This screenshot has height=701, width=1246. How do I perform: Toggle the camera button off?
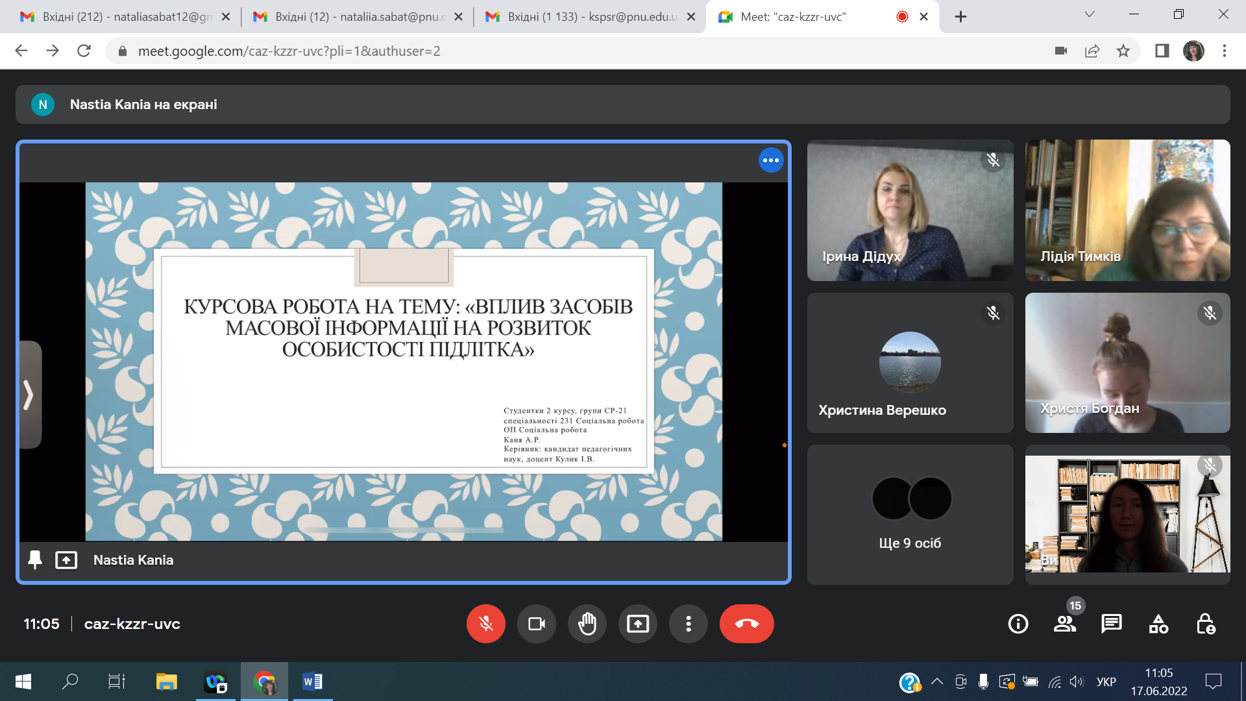coord(537,624)
